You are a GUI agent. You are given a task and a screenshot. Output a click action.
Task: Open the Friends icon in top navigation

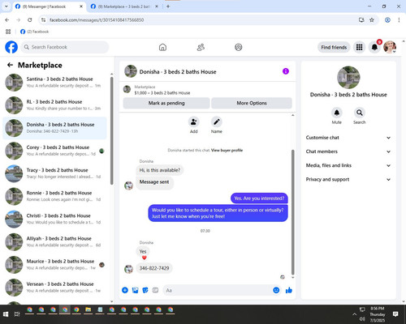(201, 47)
